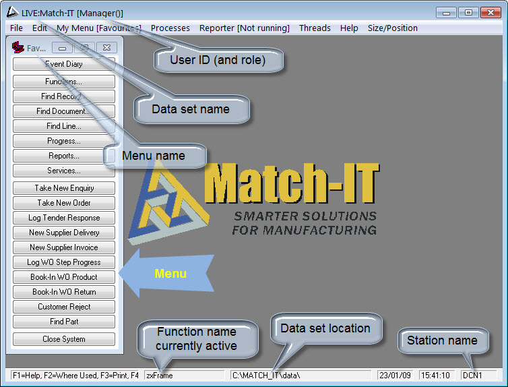
Task: Minimize the Match-IT main window
Action: click(446, 13)
